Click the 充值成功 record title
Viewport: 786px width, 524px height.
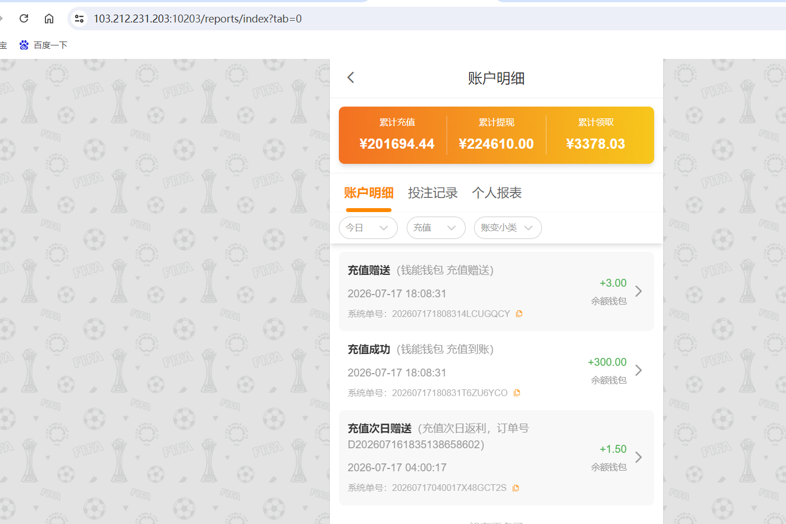[369, 350]
